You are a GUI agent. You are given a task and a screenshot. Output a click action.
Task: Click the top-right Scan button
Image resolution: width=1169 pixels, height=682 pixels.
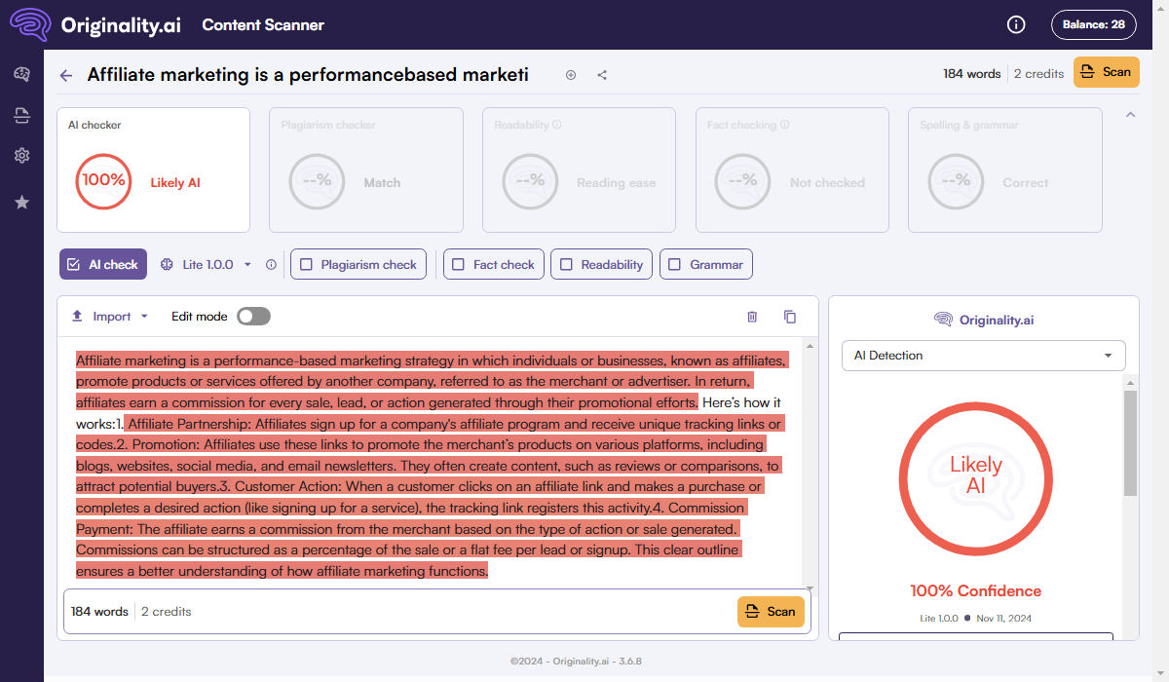[1106, 72]
